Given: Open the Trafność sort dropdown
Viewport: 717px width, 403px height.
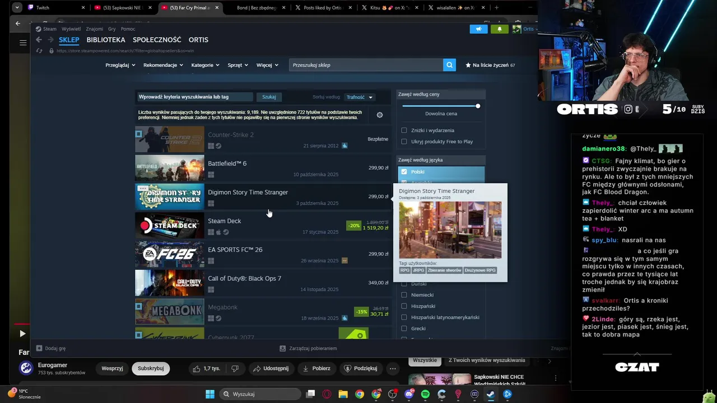Looking at the screenshot, I should tap(360, 97).
